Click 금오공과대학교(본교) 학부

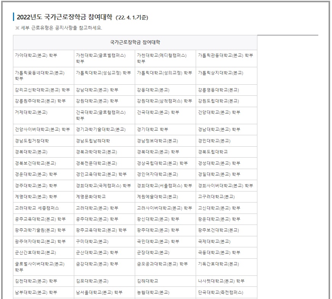click(163, 264)
